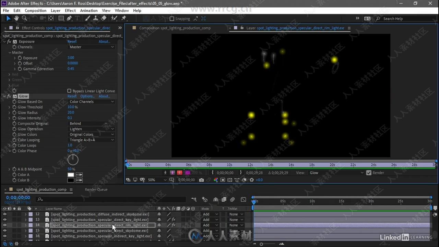Click Options link for Glow effect
The height and width of the screenshot is (247, 439).
coord(87,96)
